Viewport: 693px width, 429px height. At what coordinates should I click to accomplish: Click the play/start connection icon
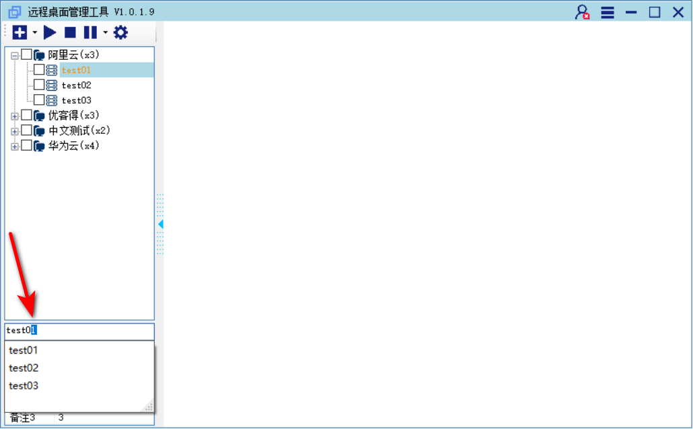point(50,32)
